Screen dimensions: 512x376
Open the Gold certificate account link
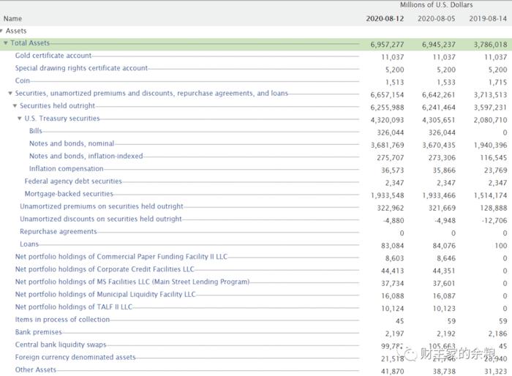tap(53, 56)
